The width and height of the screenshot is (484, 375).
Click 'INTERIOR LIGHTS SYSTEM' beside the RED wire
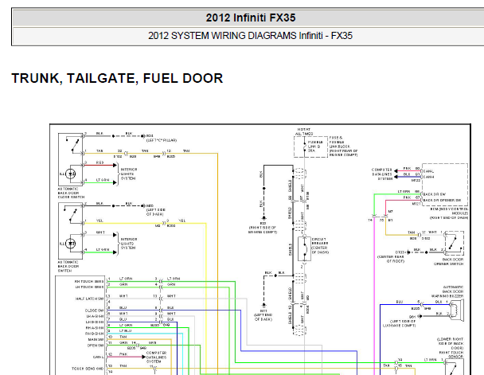[x=129, y=174]
